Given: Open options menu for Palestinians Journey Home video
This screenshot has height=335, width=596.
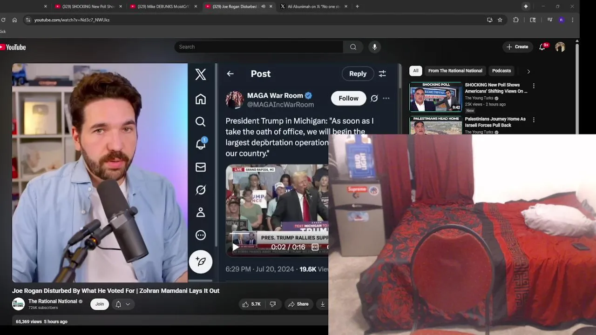Looking at the screenshot, I should click(534, 120).
